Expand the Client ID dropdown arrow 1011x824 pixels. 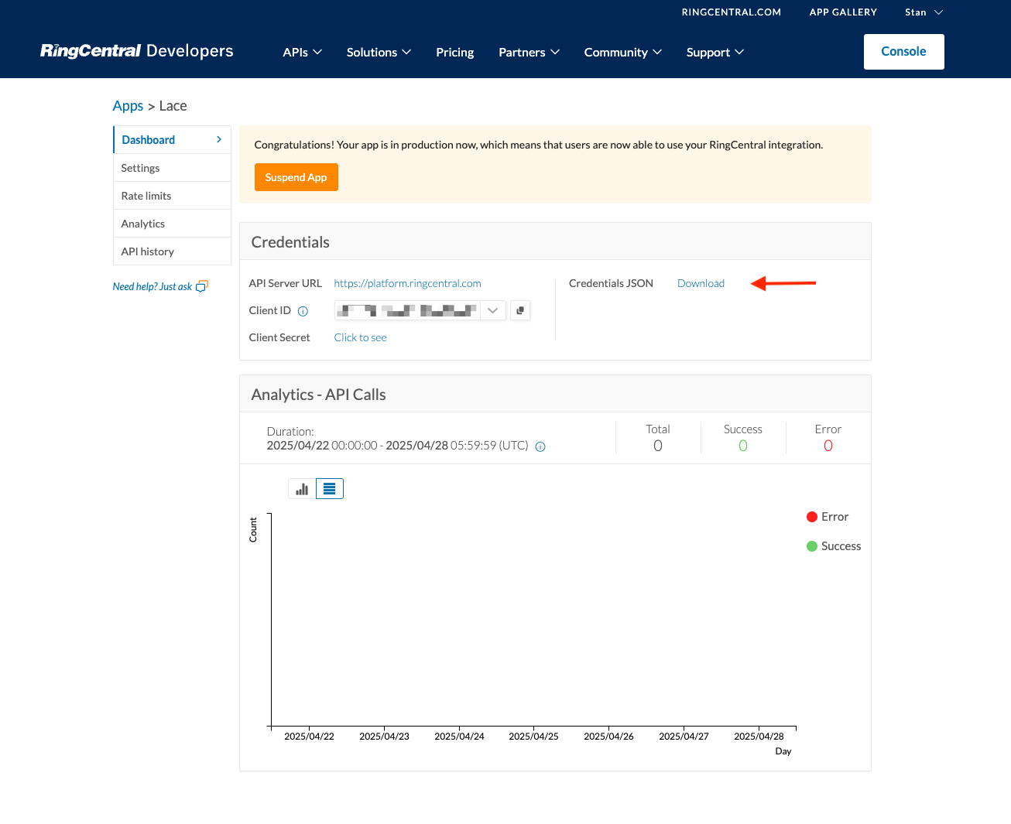(493, 310)
